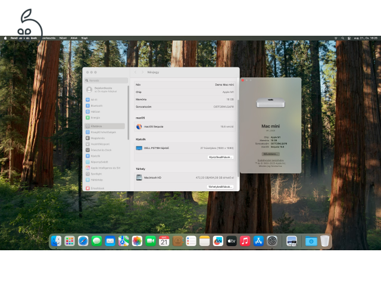Select Általános in the sidebar
381x286 pixels.
pos(96,126)
